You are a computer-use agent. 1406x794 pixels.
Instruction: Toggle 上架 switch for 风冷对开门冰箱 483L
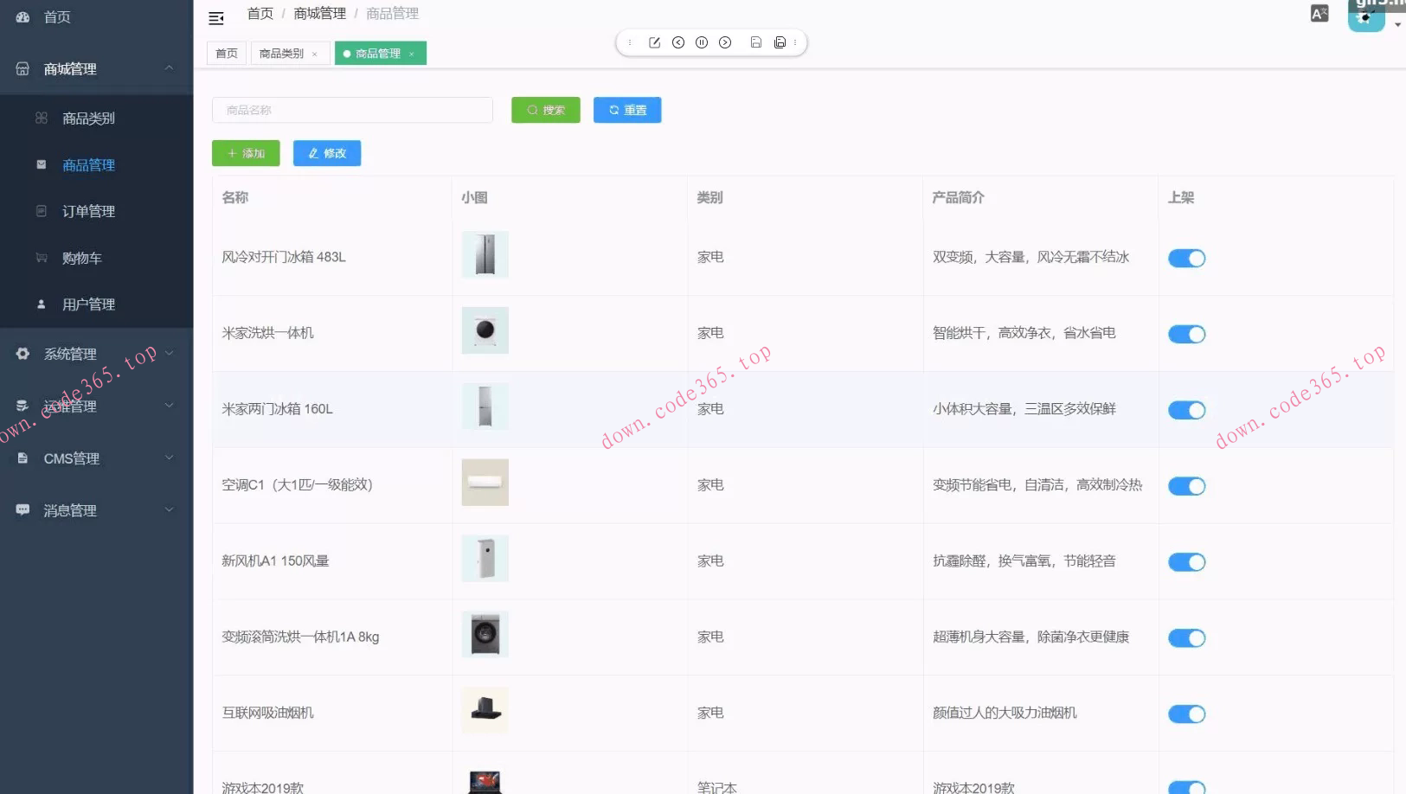click(x=1186, y=258)
